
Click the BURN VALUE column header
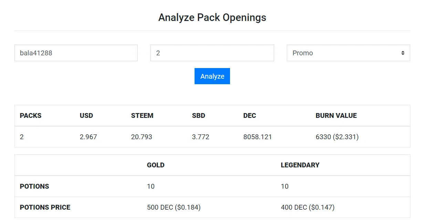click(336, 115)
